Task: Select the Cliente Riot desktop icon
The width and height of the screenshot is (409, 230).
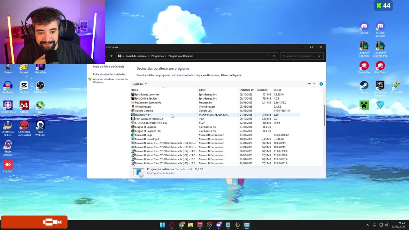Action: pyautogui.click(x=364, y=68)
